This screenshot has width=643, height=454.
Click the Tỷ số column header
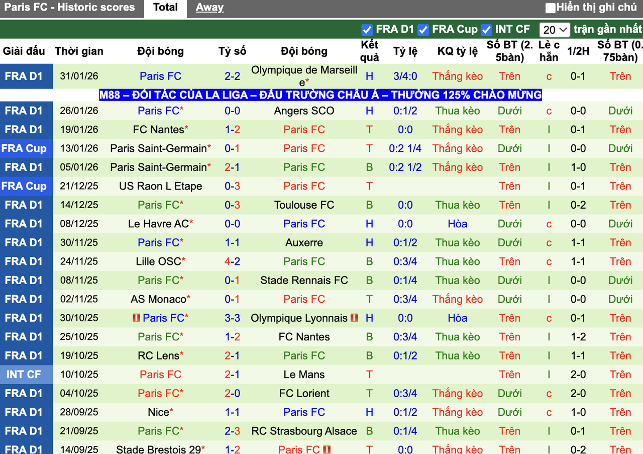click(x=233, y=51)
